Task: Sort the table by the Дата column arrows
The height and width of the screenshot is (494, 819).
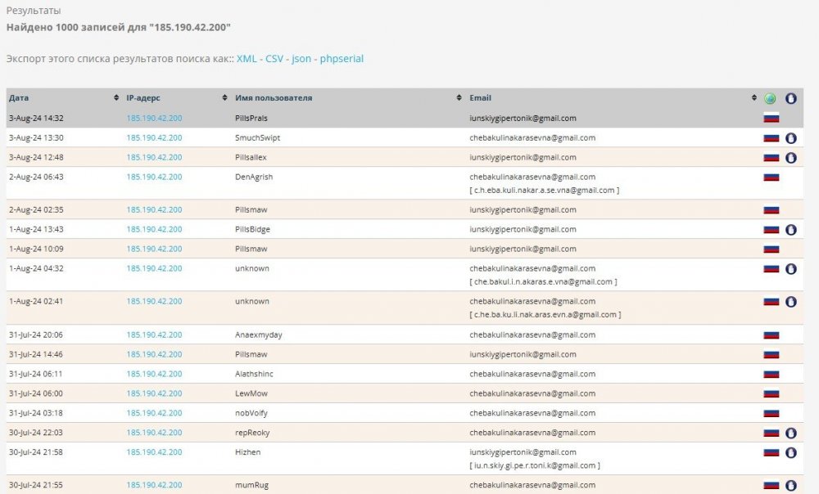Action: coord(115,98)
